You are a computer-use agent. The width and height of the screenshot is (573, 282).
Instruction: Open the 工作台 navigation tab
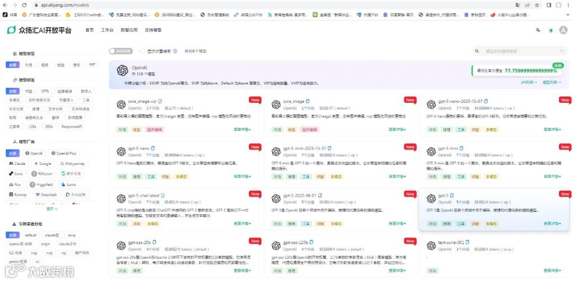tap(107, 30)
